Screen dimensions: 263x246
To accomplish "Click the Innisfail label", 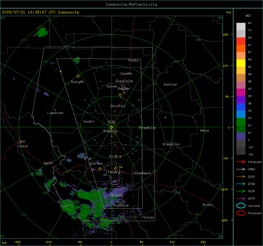I will pyautogui.click(x=118, y=106).
